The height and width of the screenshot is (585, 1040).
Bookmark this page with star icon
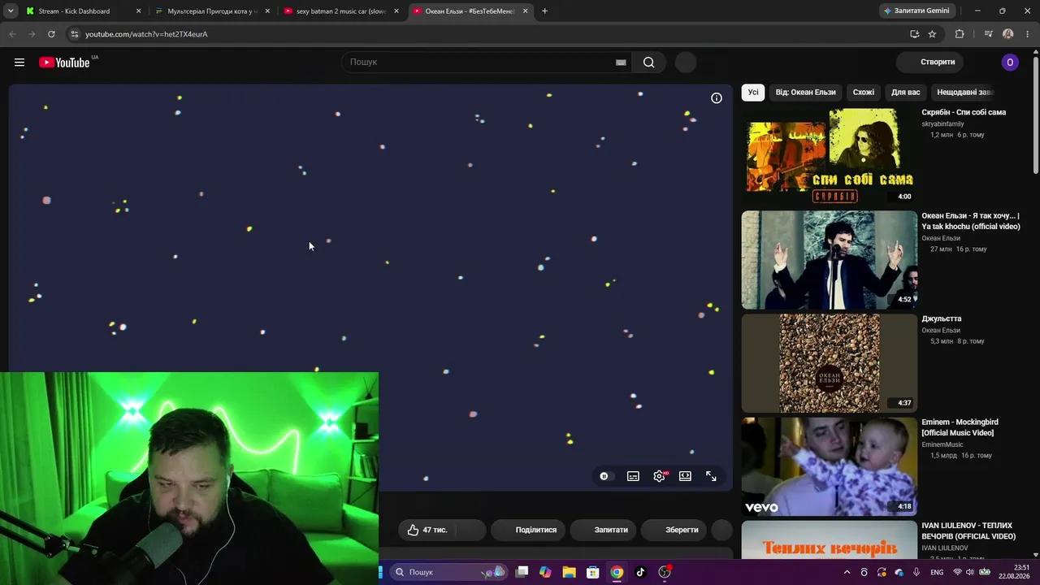click(932, 34)
